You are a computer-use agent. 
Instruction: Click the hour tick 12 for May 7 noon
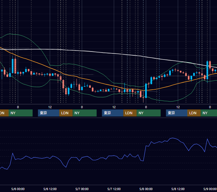pyautogui.click(x=114, y=107)
